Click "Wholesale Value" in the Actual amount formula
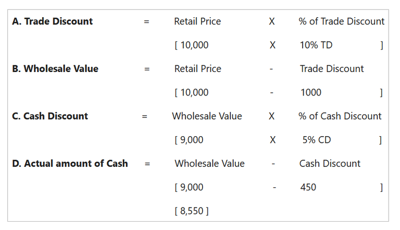The width and height of the screenshot is (400, 230). click(x=209, y=164)
